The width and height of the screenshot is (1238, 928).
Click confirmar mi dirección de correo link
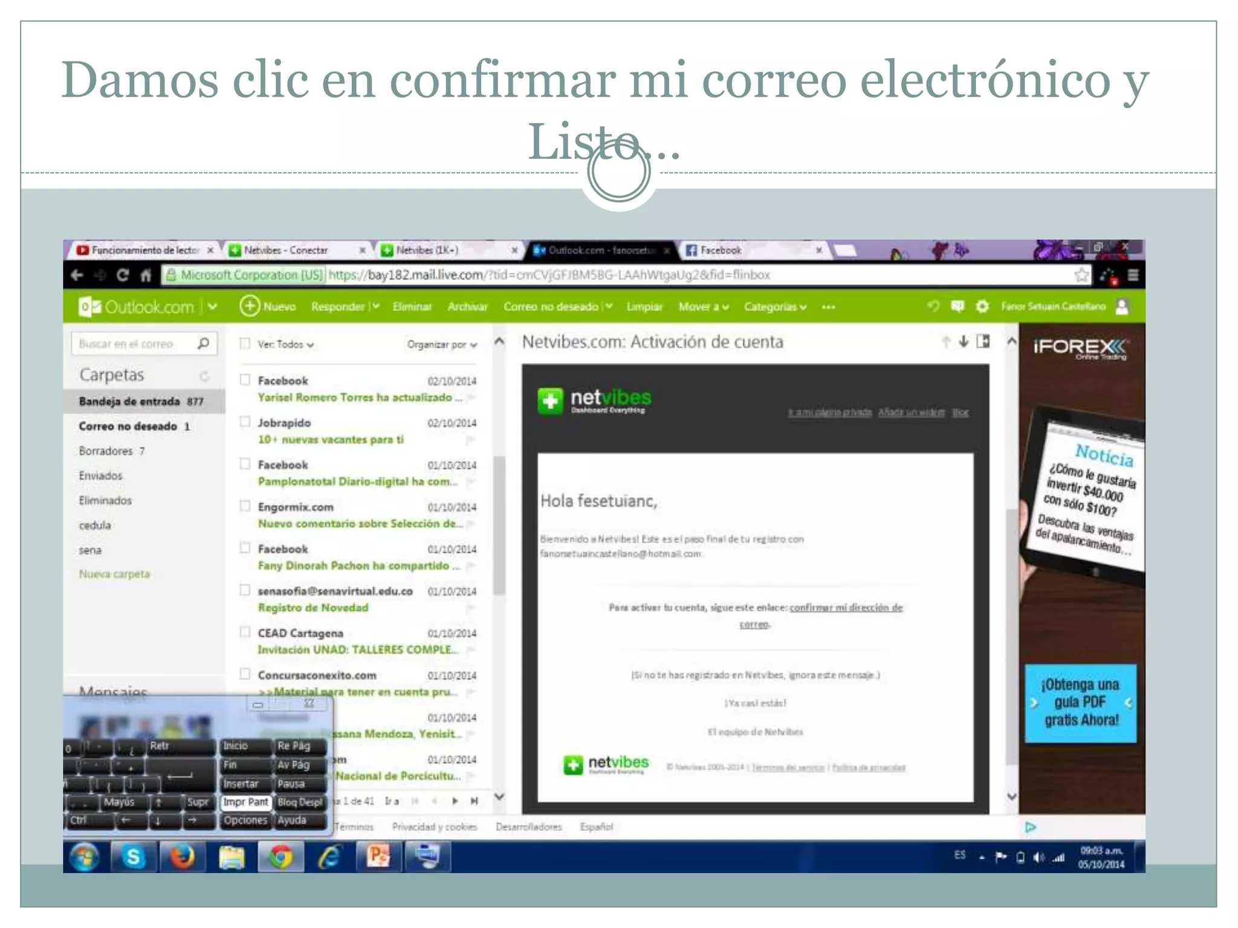tap(846, 608)
